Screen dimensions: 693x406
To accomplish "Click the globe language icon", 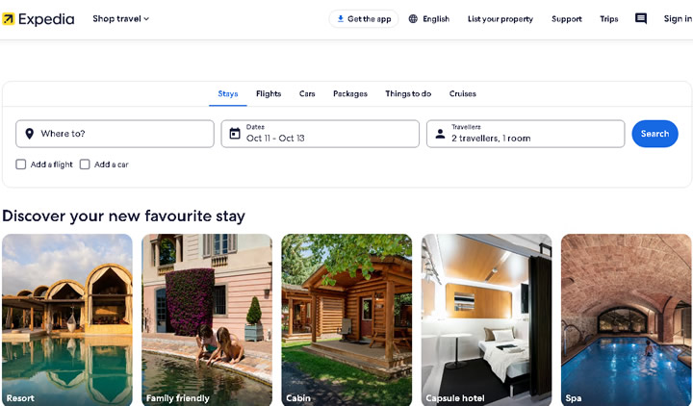I will pyautogui.click(x=413, y=18).
